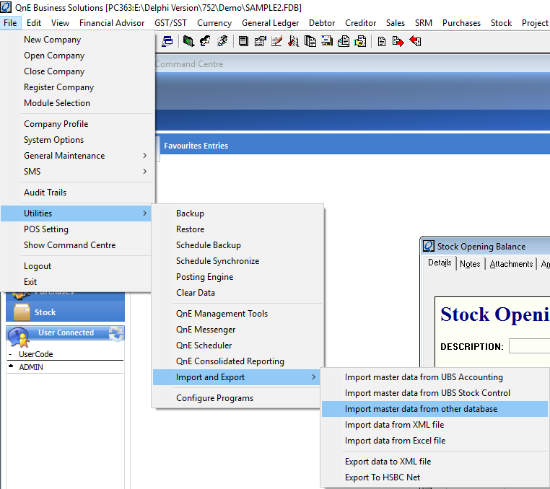Select the ADMIN user row
The height and width of the screenshot is (489, 550).
coord(66,367)
